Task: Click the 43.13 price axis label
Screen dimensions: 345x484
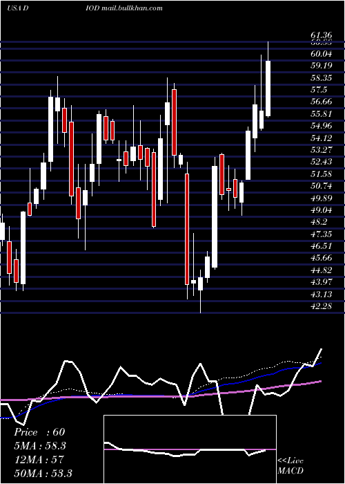Action: pos(321,295)
